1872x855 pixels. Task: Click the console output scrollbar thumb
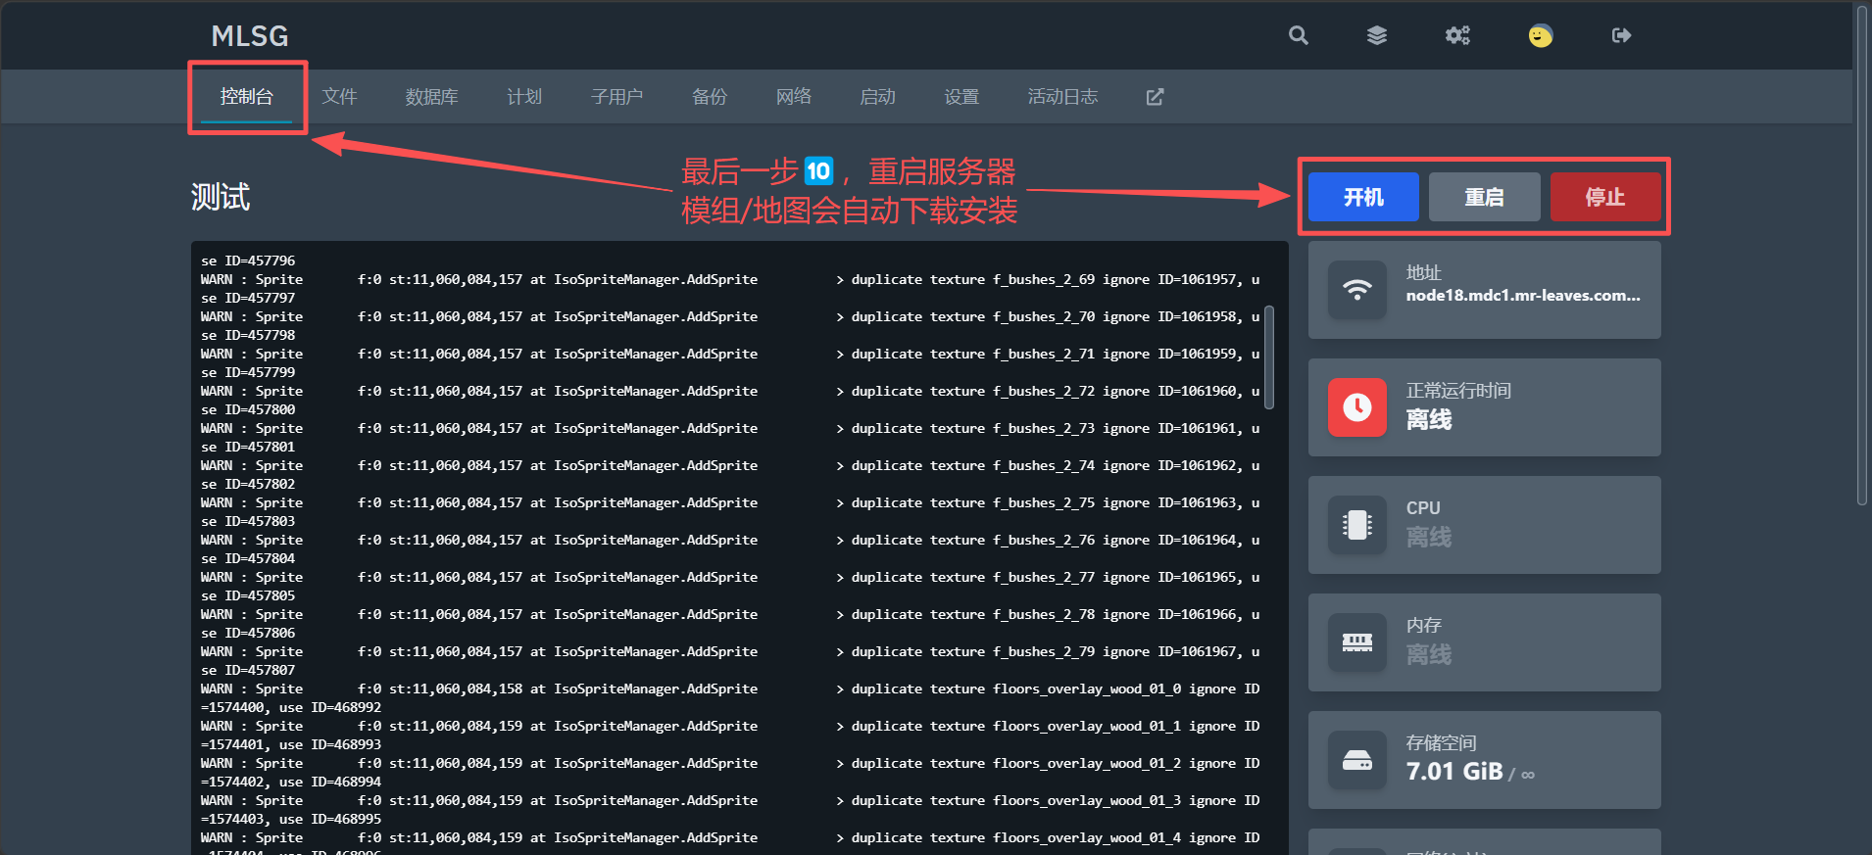tap(1269, 356)
